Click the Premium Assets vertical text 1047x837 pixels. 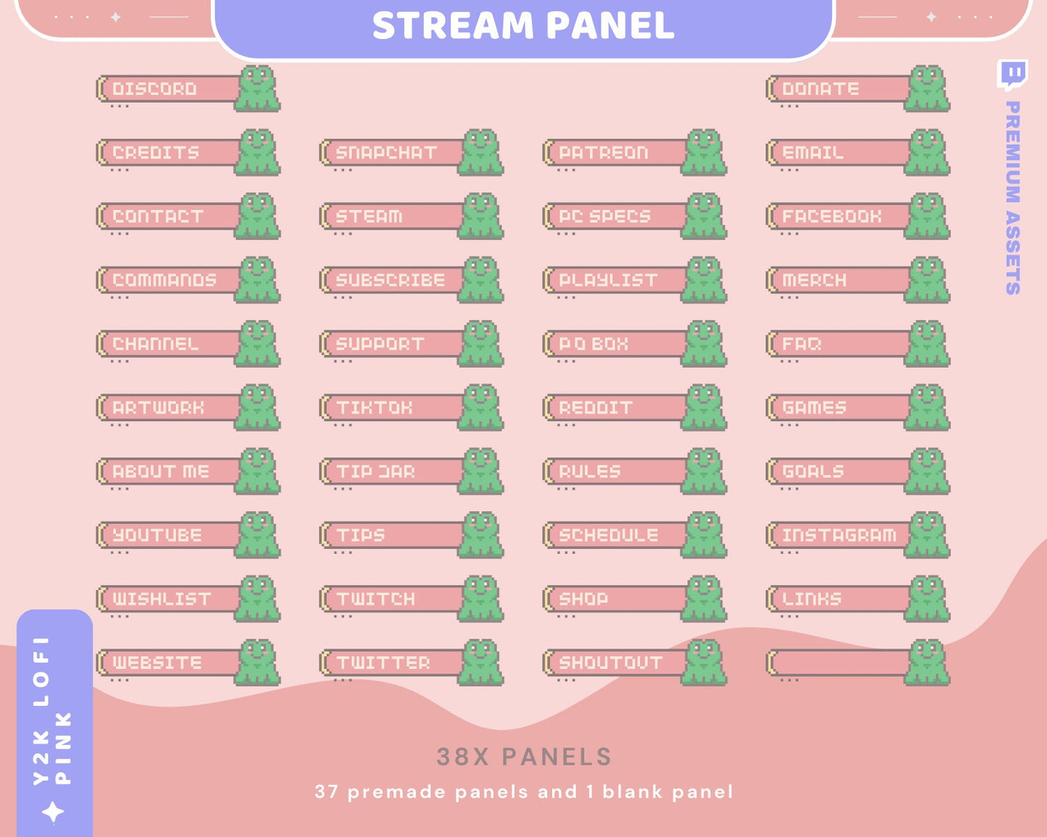point(1013,197)
